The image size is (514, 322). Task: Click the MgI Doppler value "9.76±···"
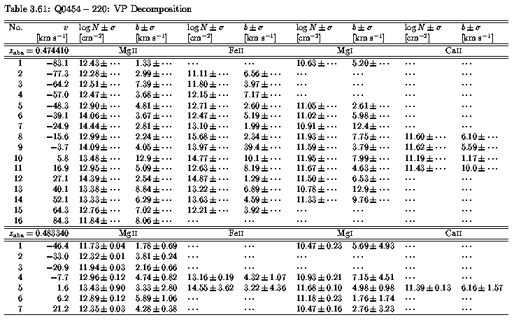coord(371,200)
